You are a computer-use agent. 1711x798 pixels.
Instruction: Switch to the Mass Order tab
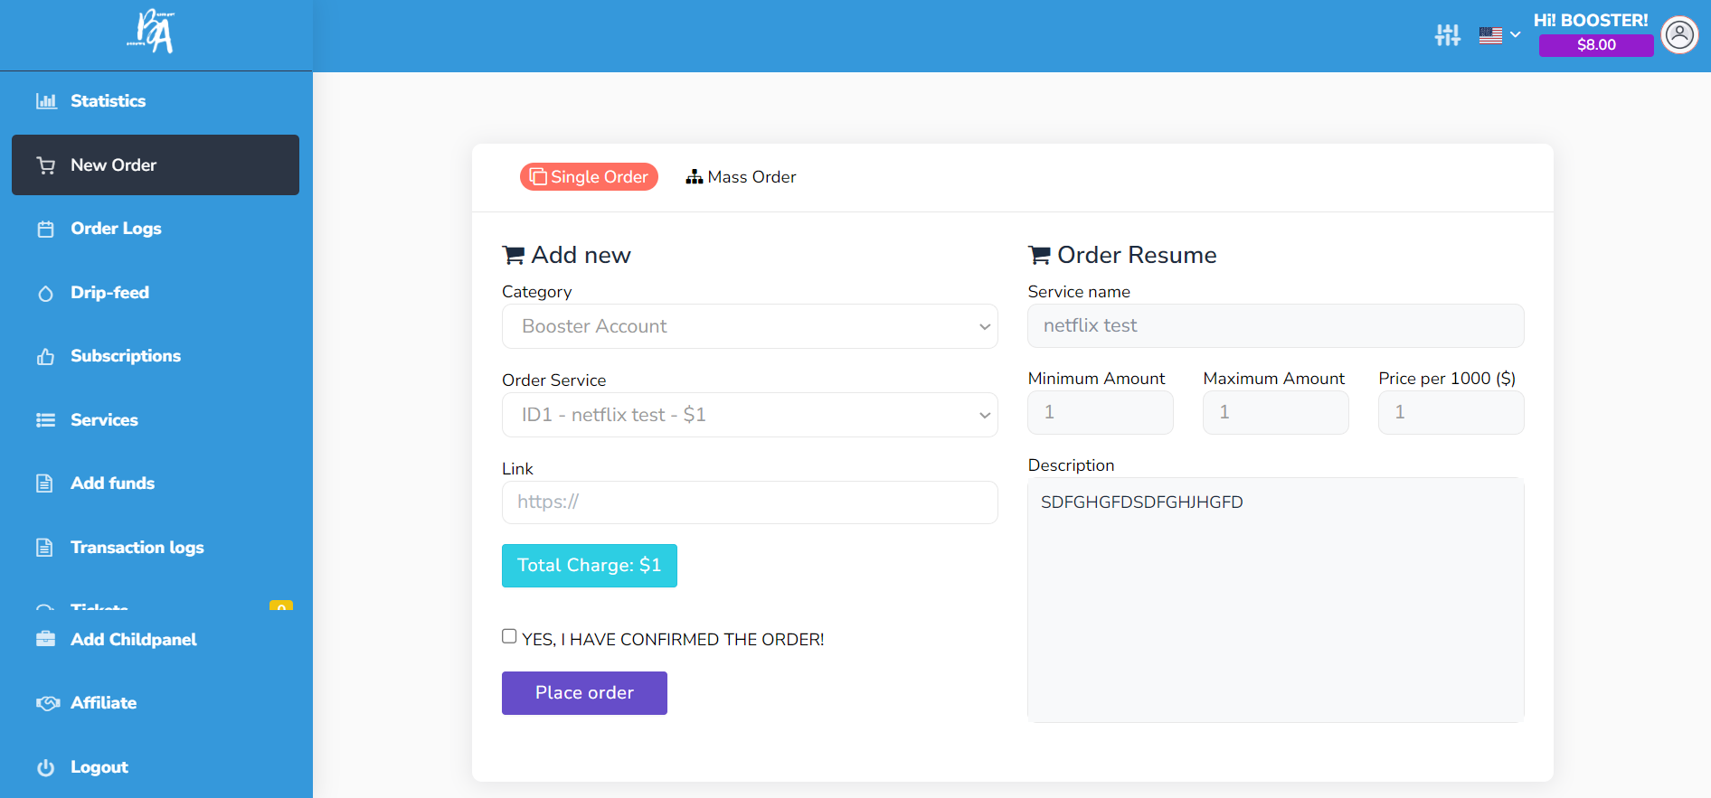741,177
